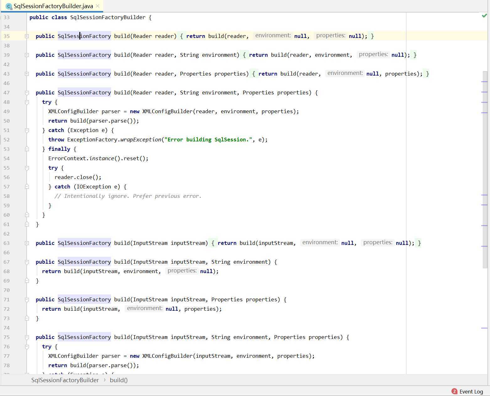Click line number 75 in the gutter

[x=7, y=337]
